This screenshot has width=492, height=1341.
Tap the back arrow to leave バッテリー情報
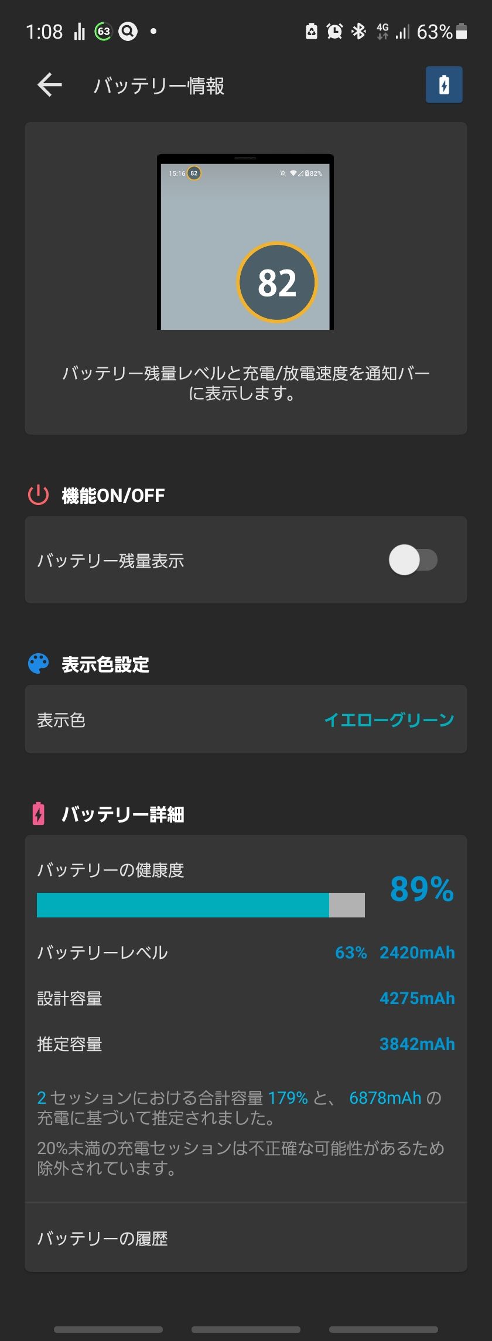49,84
